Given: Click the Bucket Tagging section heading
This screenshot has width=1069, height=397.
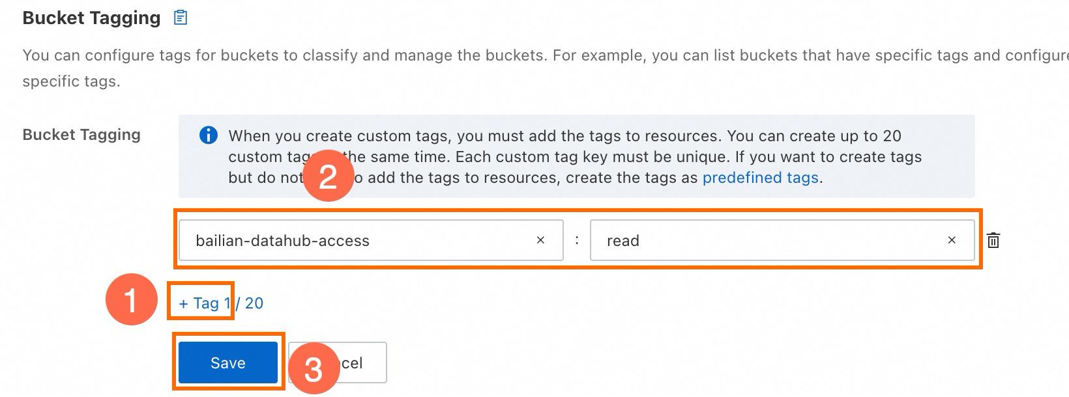Looking at the screenshot, I should (x=91, y=18).
